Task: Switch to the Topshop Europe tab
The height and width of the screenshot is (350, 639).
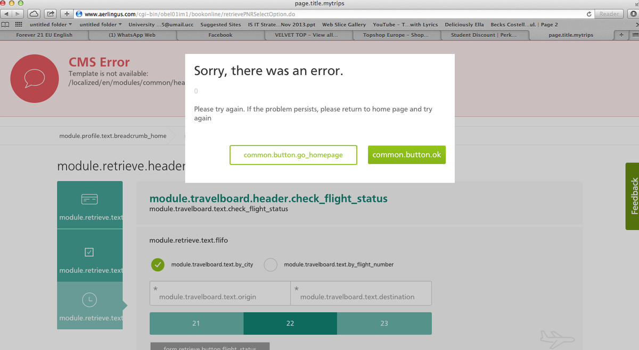Action: coord(396,35)
